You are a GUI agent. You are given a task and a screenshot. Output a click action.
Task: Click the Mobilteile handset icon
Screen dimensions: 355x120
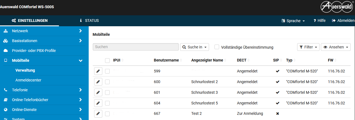tap(5, 60)
